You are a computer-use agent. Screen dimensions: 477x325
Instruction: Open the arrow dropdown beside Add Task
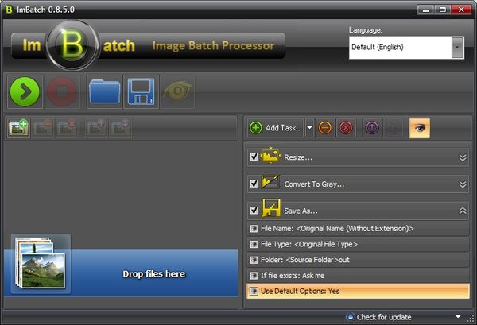click(x=309, y=127)
